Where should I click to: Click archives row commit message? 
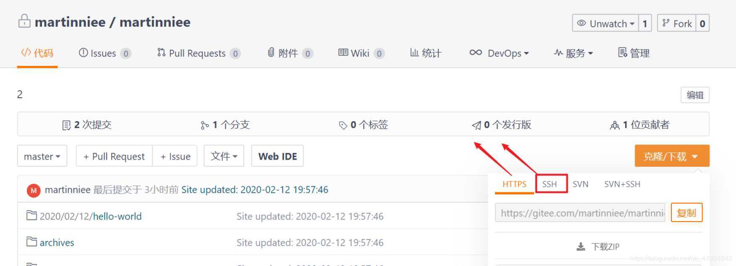coord(310,243)
